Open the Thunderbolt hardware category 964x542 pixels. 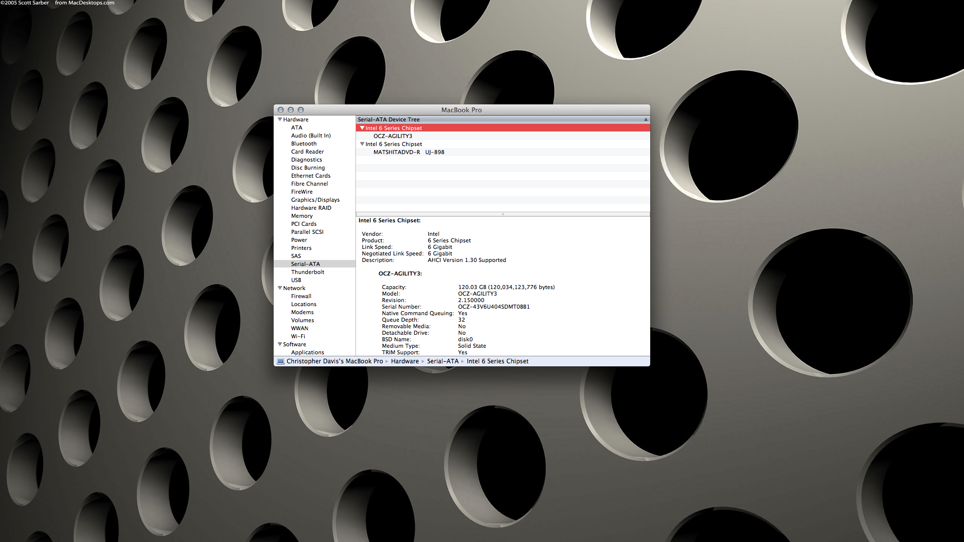click(307, 272)
